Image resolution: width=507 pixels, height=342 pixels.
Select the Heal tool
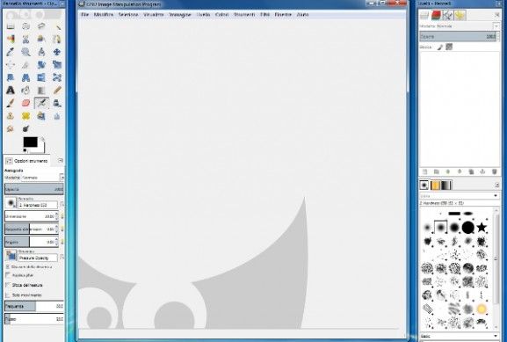(25, 116)
